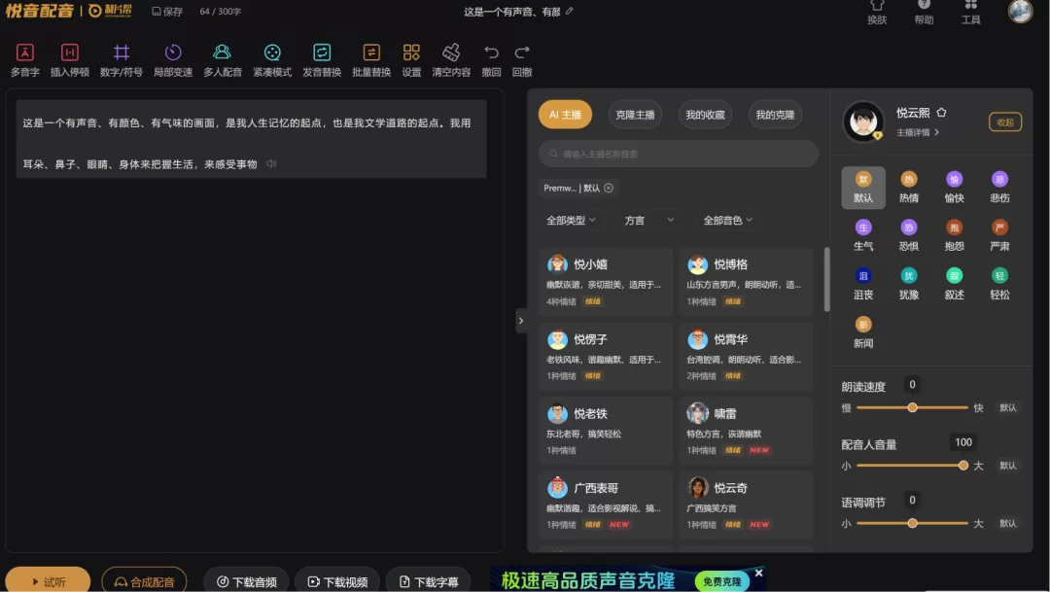Switch to the AI 主播 tab
The width and height of the screenshot is (1050, 592).
[x=565, y=115]
